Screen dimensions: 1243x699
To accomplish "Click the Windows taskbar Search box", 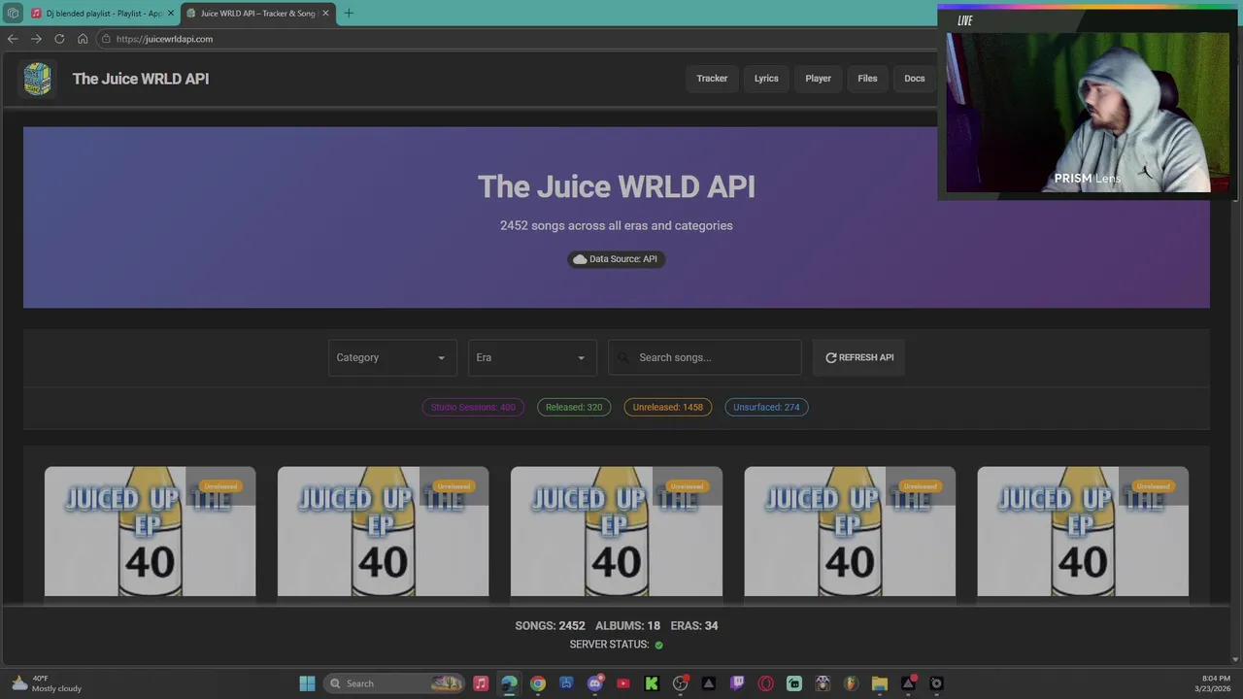I will pyautogui.click(x=393, y=683).
